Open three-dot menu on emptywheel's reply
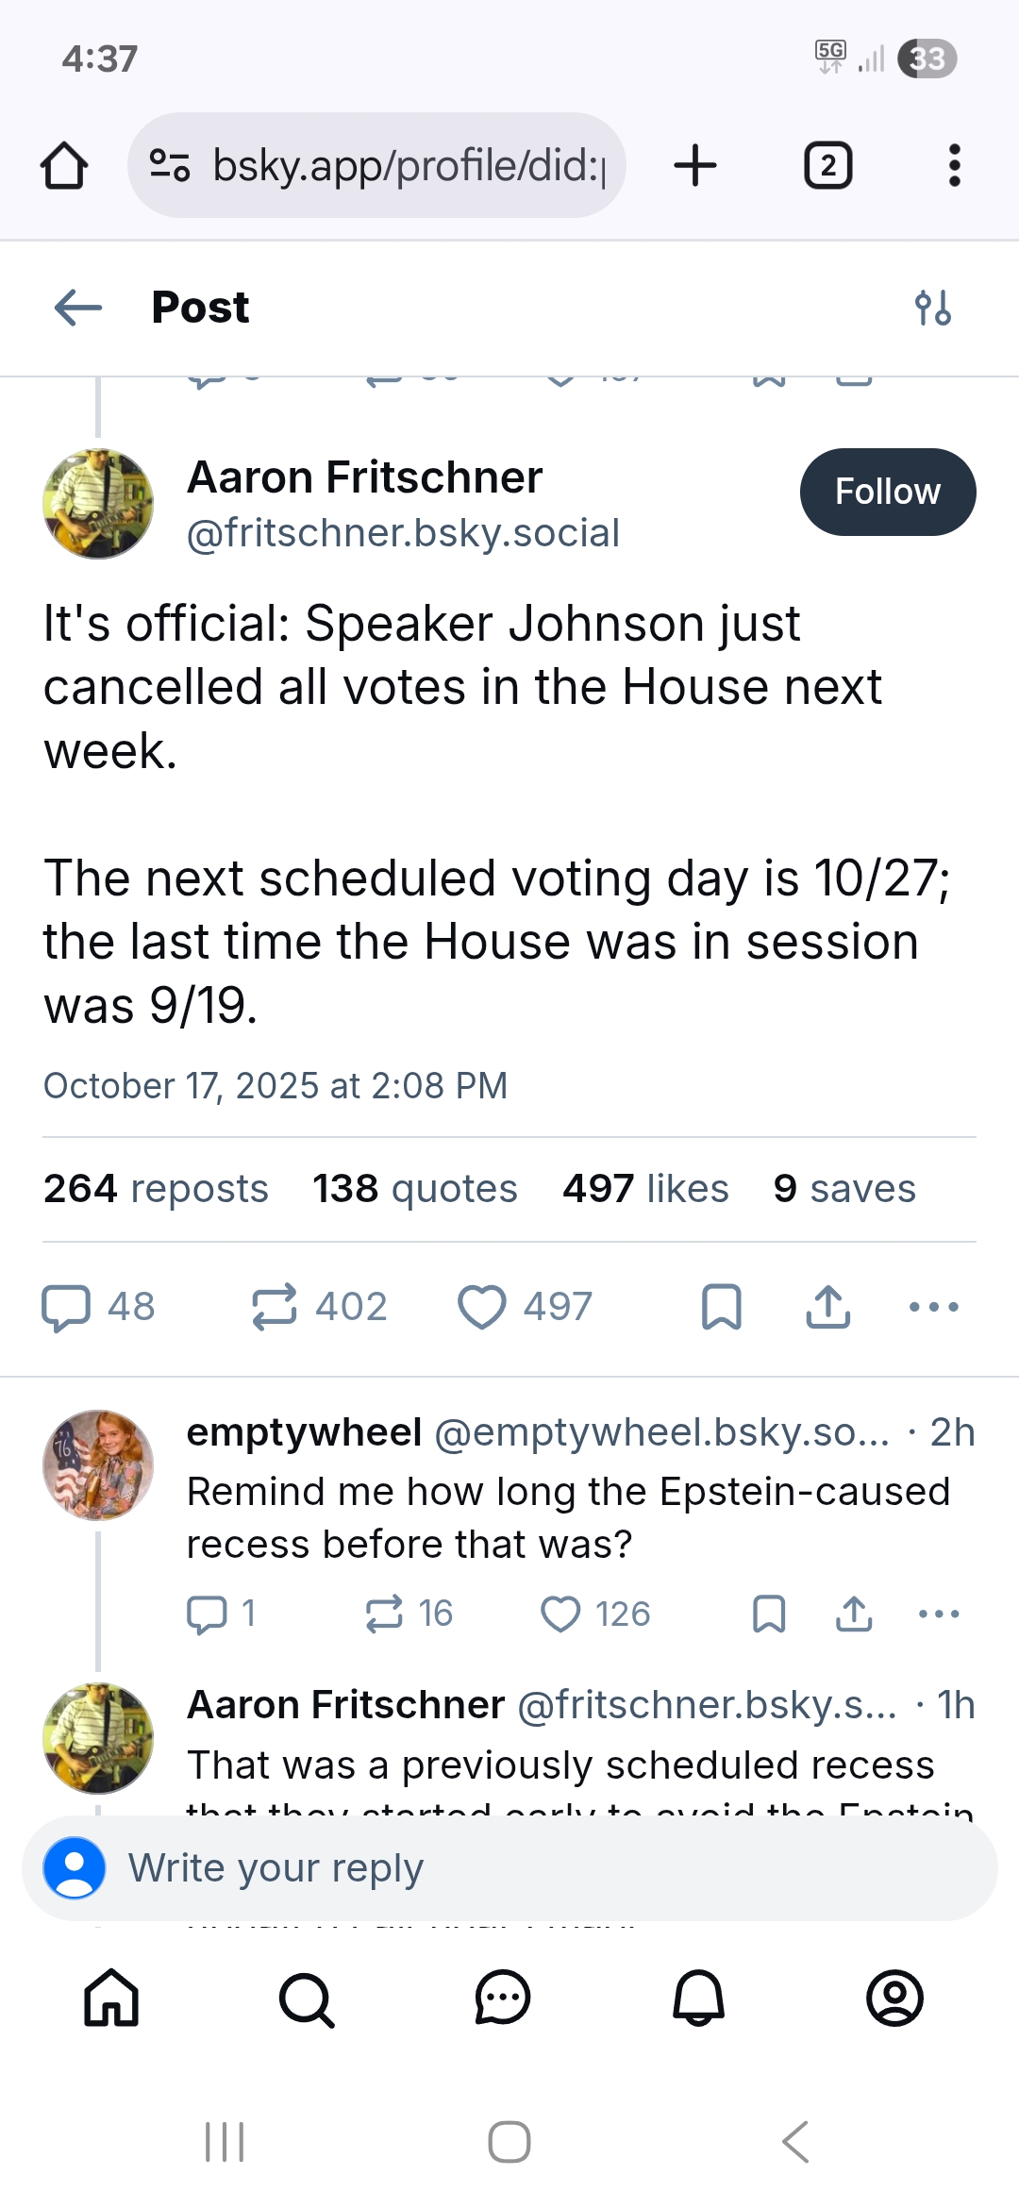The width and height of the screenshot is (1019, 2208). 939,1614
